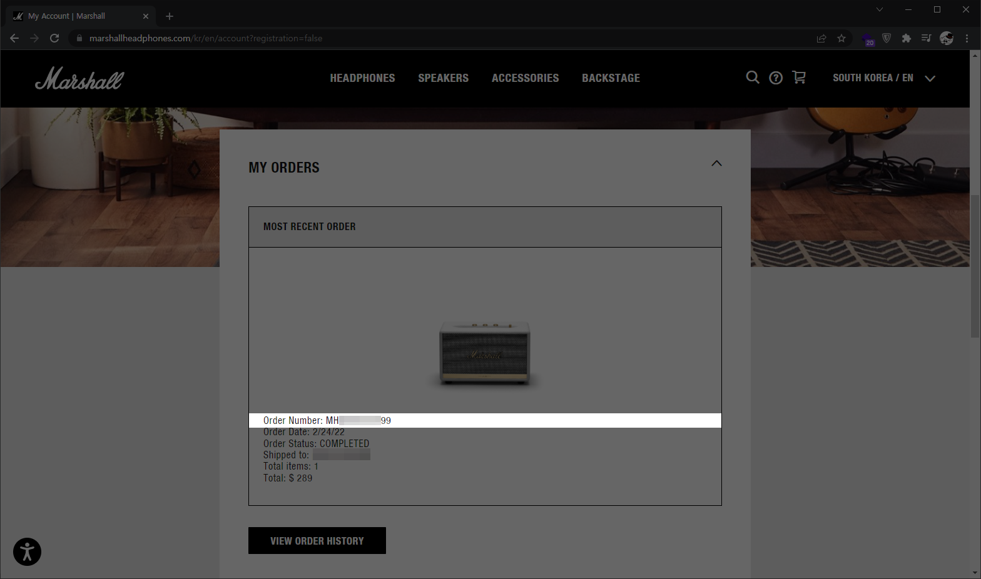Close the My Account | Marshall tab
The width and height of the screenshot is (981, 579).
pyautogui.click(x=146, y=16)
